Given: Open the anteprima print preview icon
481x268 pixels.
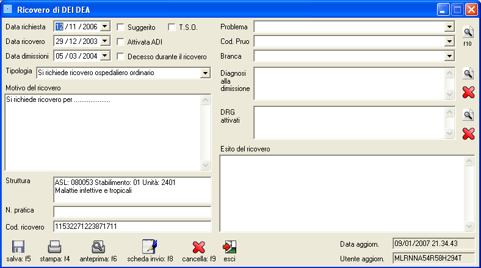Looking at the screenshot, I should (x=98, y=247).
